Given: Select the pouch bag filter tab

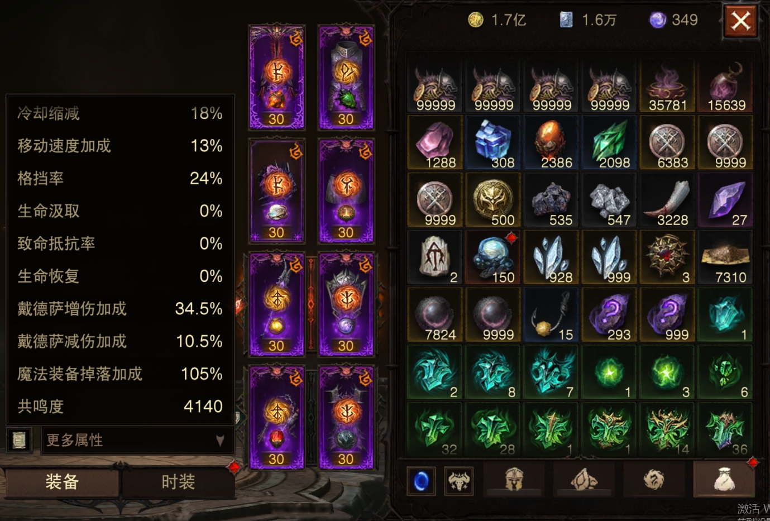Looking at the screenshot, I should pos(723,479).
